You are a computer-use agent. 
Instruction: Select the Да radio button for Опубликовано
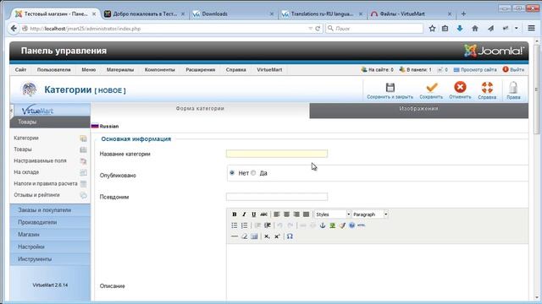tap(253, 172)
